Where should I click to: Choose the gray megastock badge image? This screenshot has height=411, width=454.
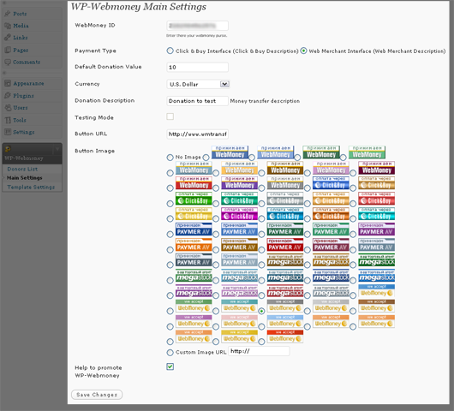click(331, 291)
